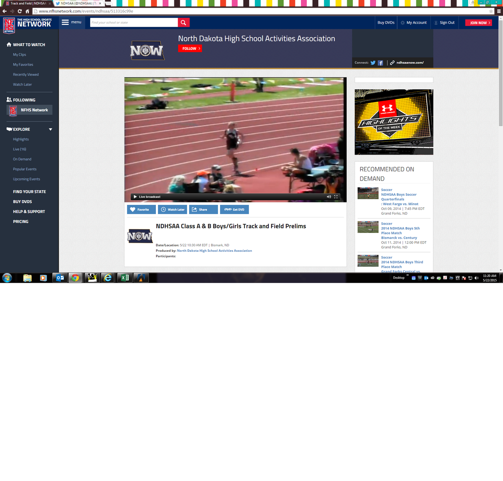
Task: Open Windows Media Player in taskbar
Action: click(43, 278)
